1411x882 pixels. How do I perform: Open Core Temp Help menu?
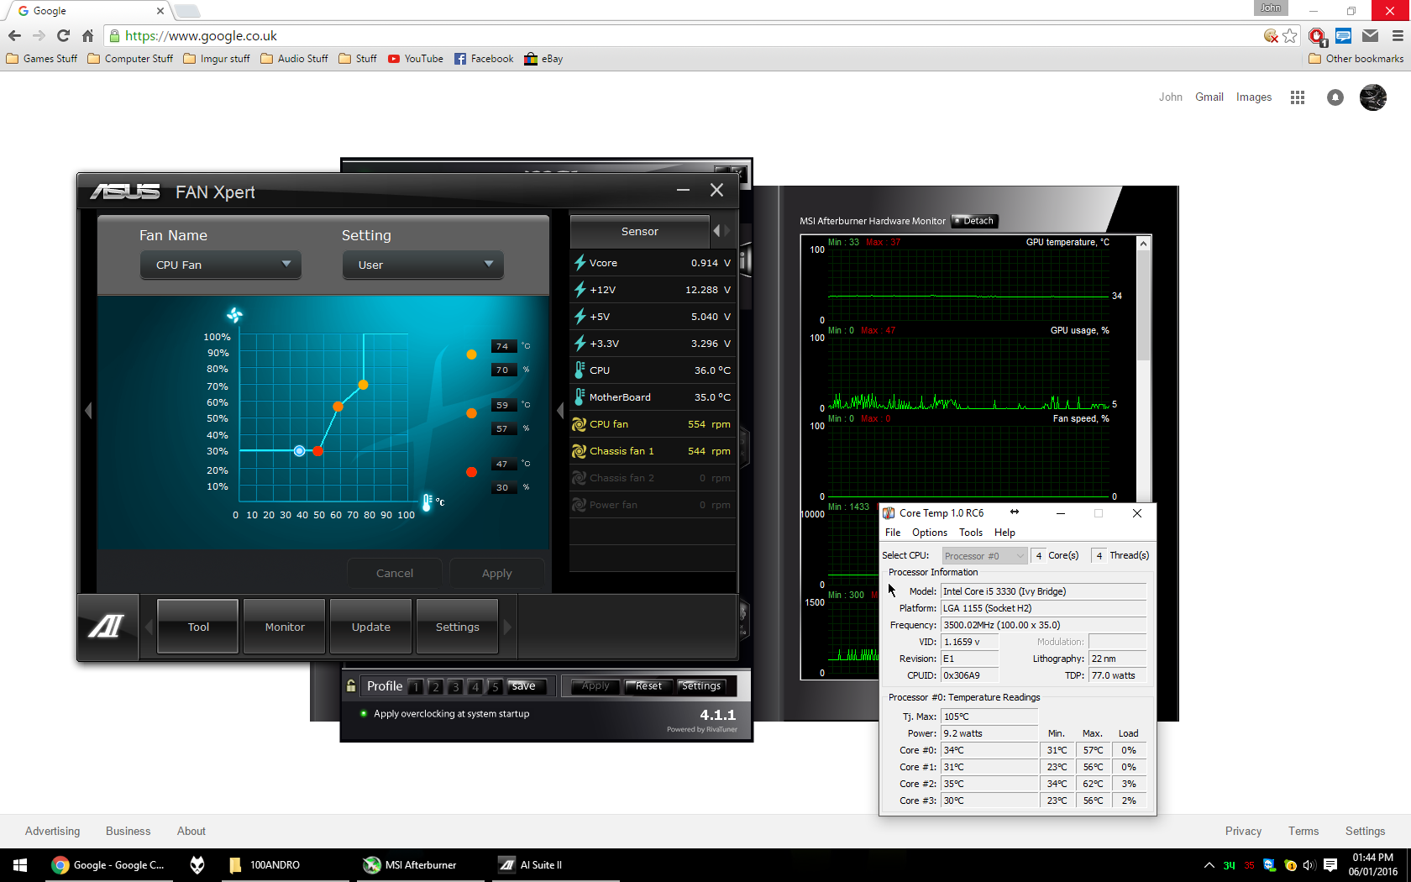pos(1004,533)
